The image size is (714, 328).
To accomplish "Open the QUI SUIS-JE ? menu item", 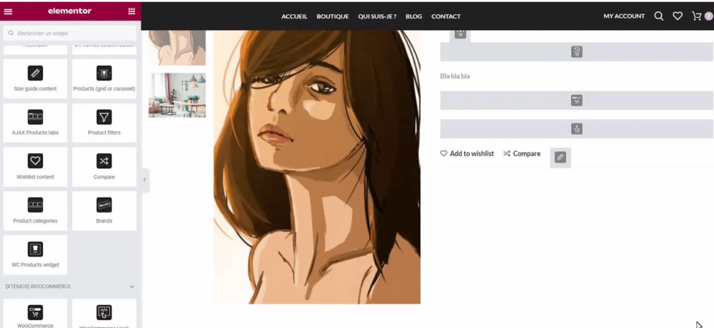I will (377, 16).
